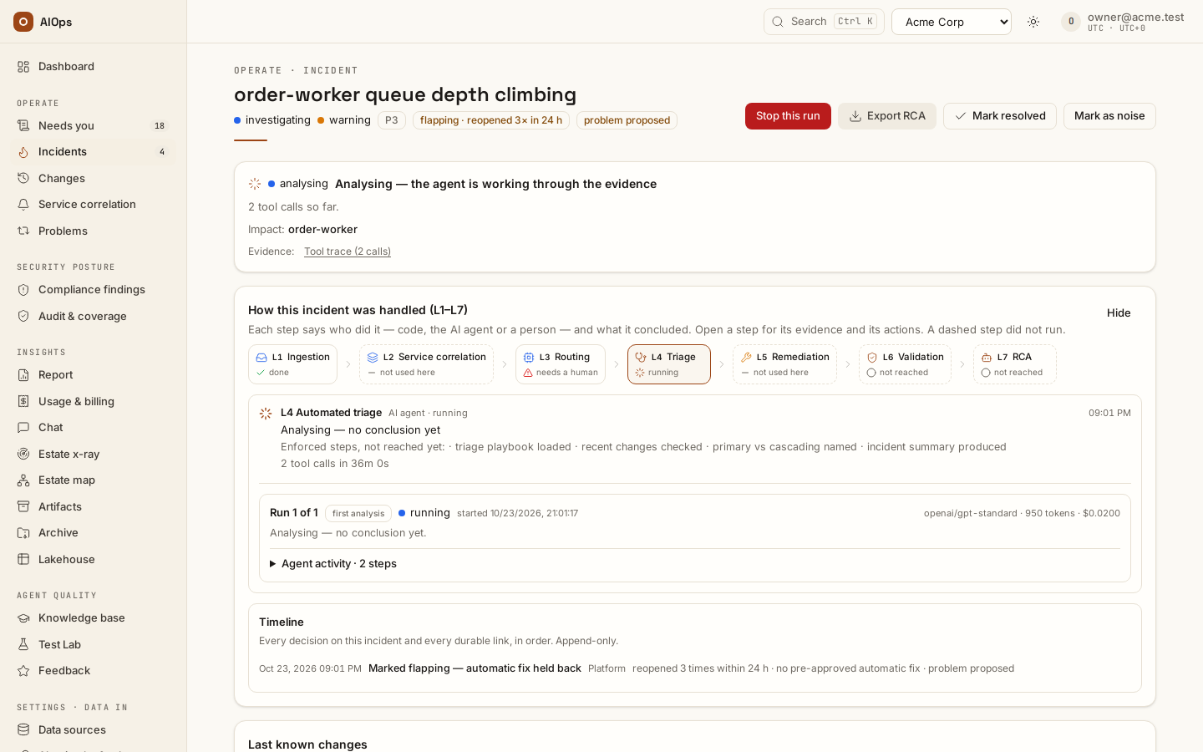Click the Test Lab flask icon
The height and width of the screenshot is (752, 1203).
(x=23, y=645)
